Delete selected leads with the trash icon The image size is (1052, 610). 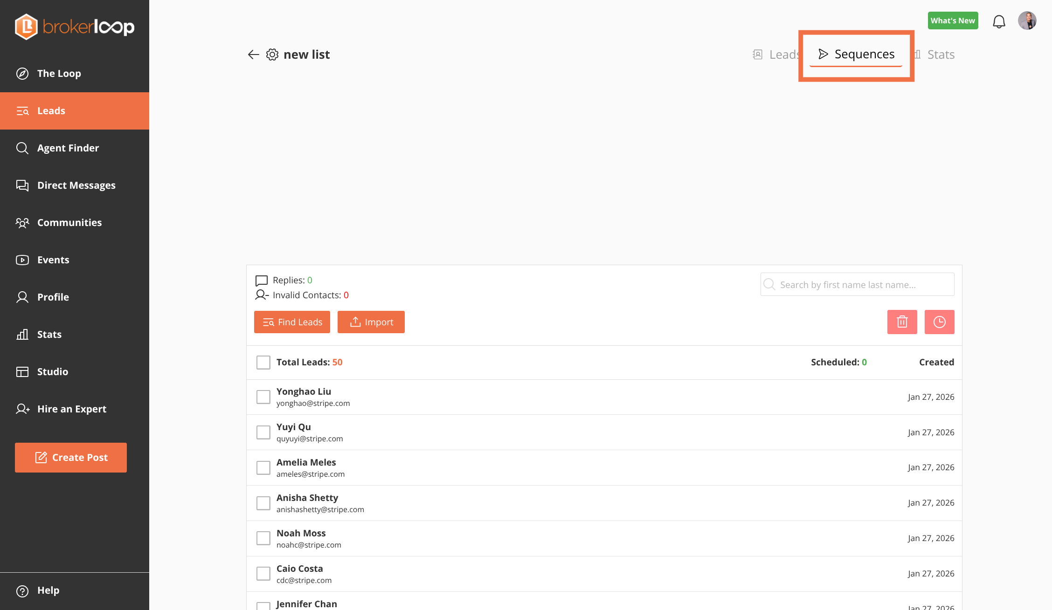[902, 322]
